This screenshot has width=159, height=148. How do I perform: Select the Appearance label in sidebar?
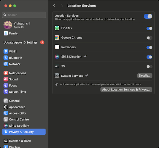coord(17,107)
